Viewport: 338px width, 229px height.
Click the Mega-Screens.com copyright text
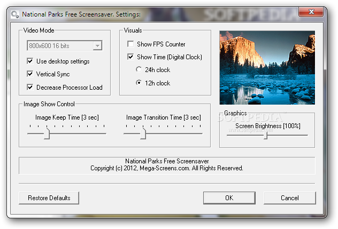tap(167, 168)
